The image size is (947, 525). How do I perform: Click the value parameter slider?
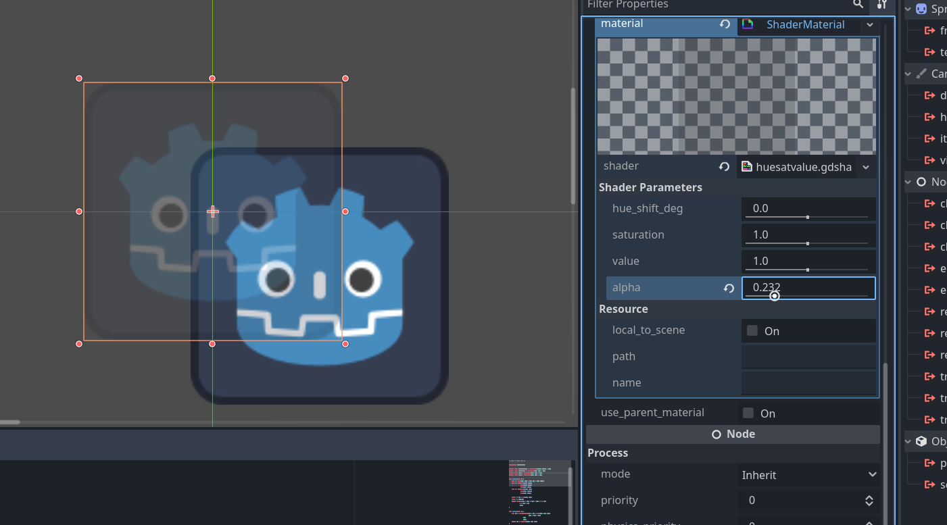tap(806, 270)
